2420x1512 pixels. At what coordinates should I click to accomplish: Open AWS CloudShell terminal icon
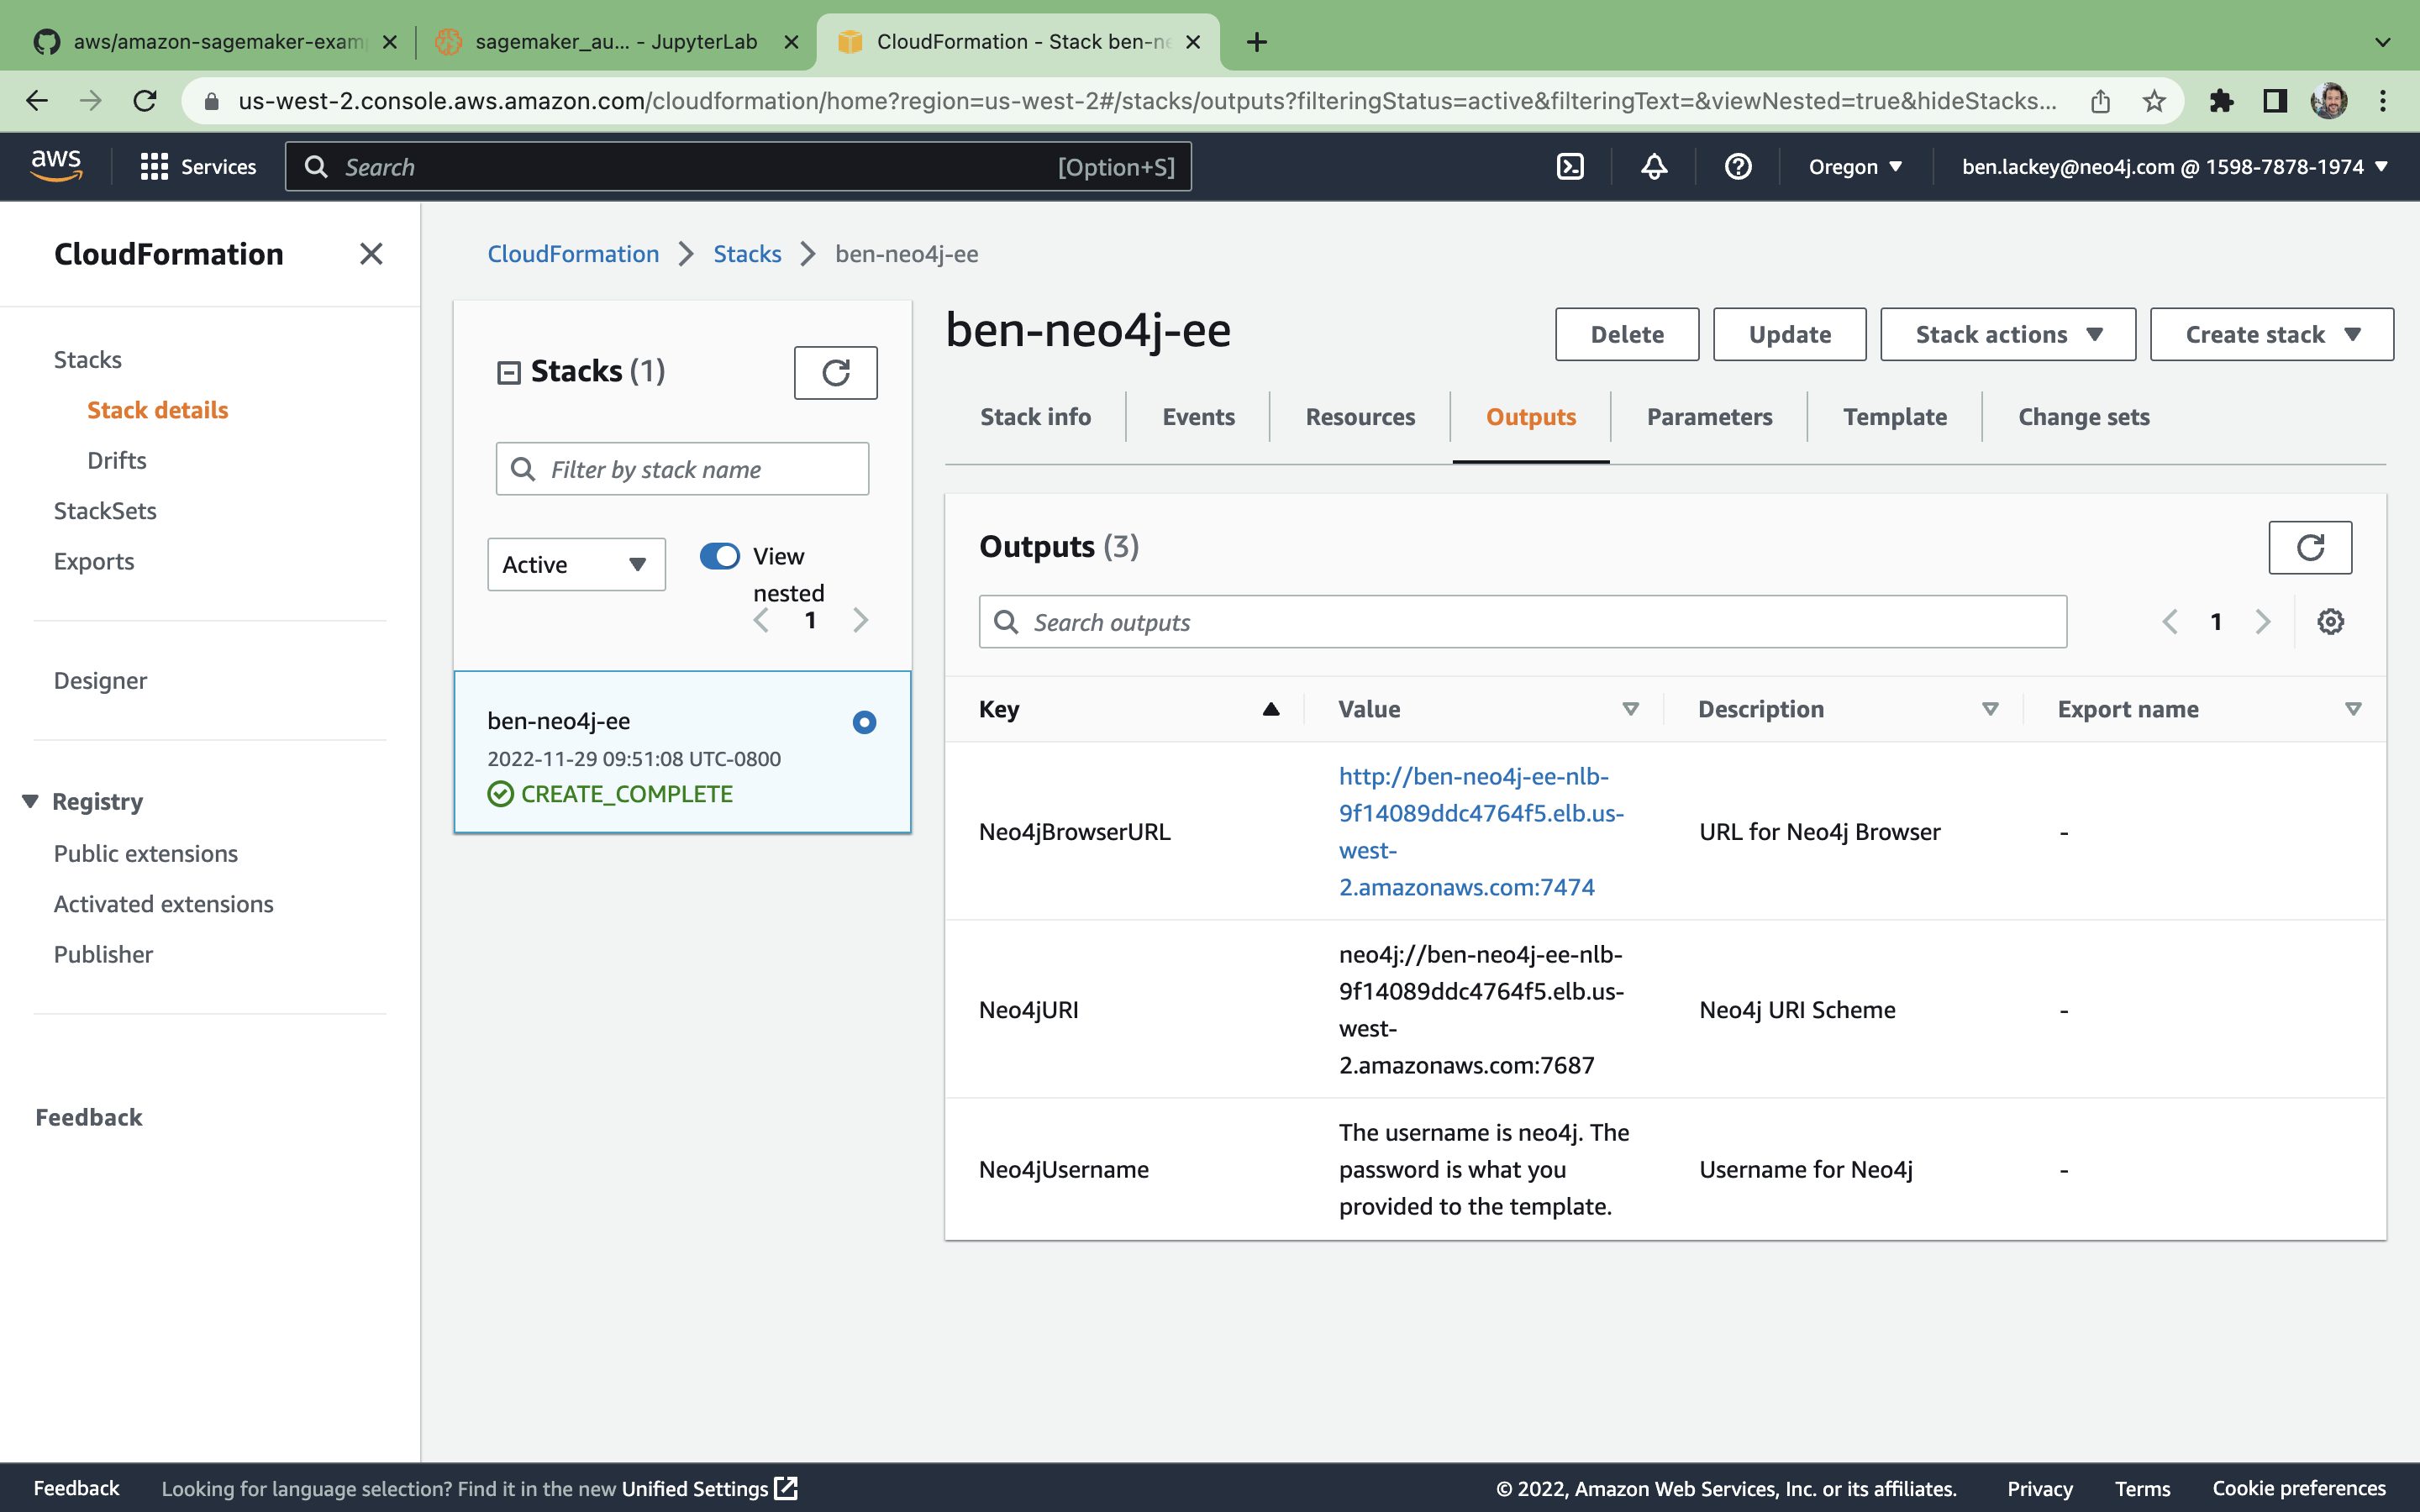point(1570,166)
